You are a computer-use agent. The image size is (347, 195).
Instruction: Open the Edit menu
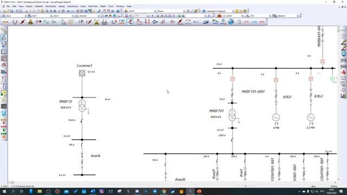tap(14, 6)
